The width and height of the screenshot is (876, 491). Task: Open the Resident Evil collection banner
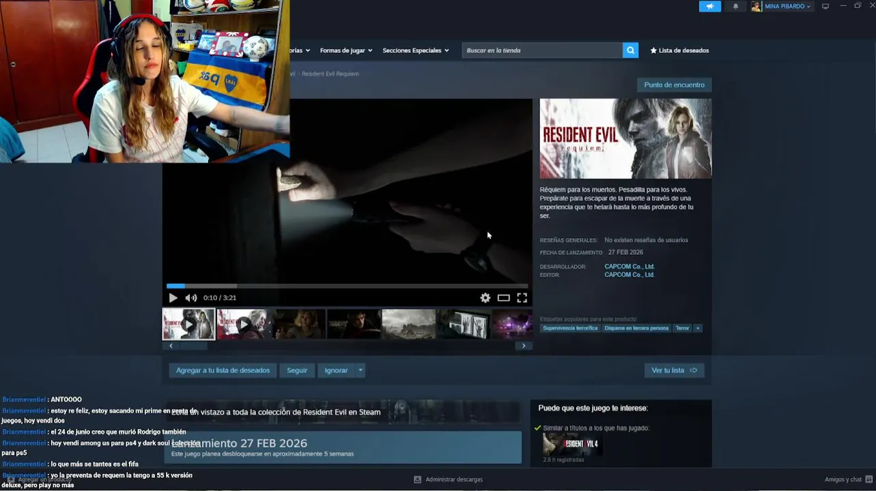point(343,412)
